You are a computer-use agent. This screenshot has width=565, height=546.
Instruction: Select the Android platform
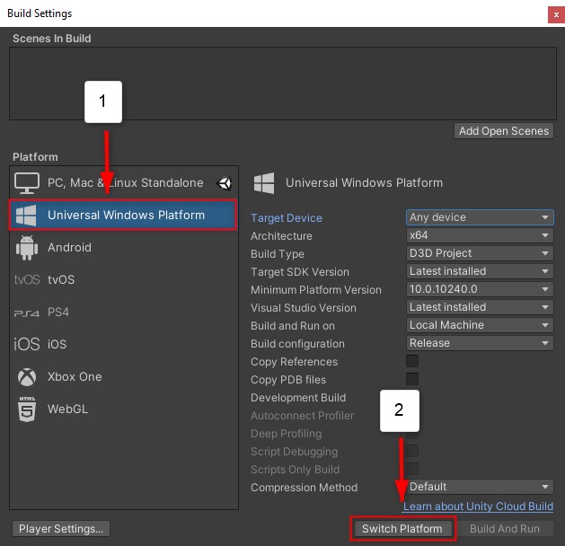pos(124,248)
